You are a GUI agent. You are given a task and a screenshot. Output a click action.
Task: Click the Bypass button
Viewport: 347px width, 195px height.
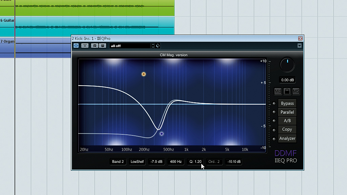287,104
